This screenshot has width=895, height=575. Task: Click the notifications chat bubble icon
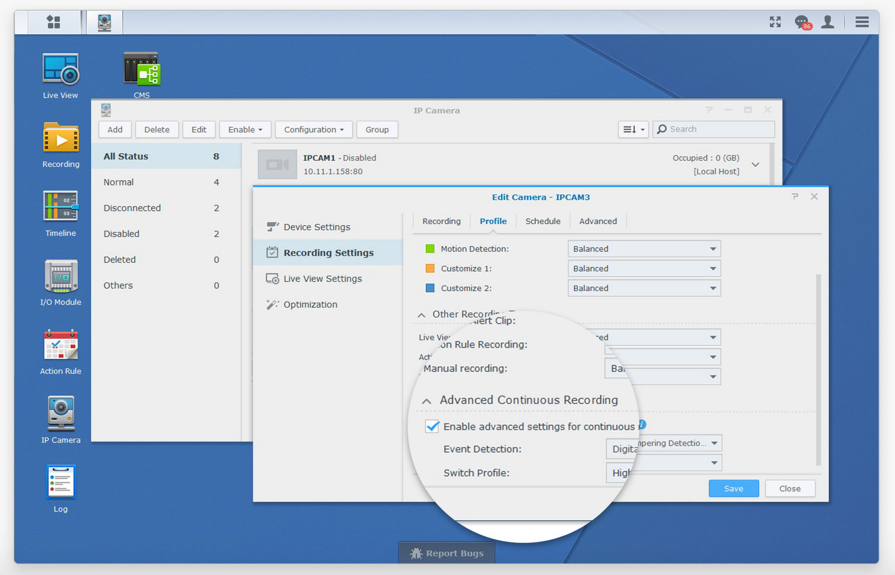802,22
